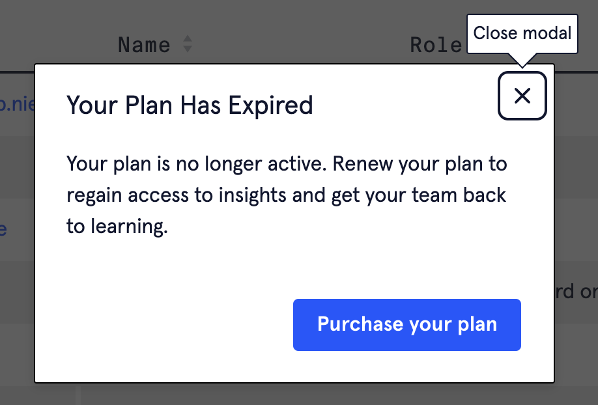
Task: Click header space between Name and Role
Action: pos(300,45)
